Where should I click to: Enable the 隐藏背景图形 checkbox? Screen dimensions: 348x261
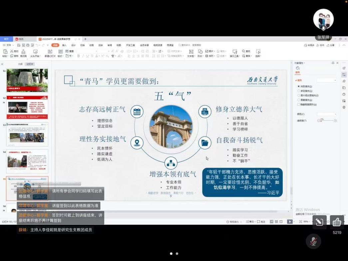tap(299, 105)
